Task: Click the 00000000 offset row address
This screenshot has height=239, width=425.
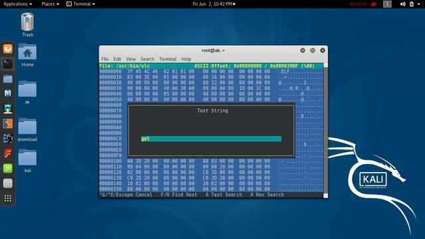Action: (x=111, y=72)
